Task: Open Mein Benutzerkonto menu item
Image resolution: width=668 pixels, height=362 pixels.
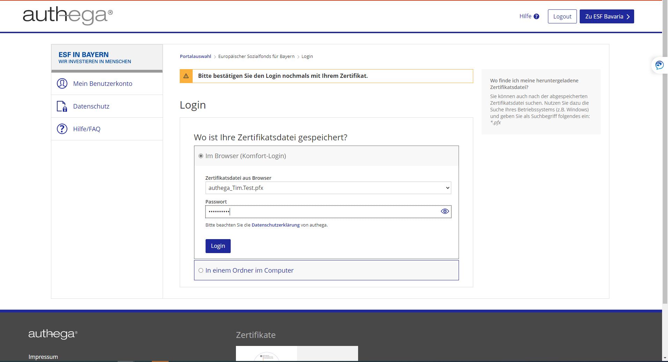Action: point(107,83)
